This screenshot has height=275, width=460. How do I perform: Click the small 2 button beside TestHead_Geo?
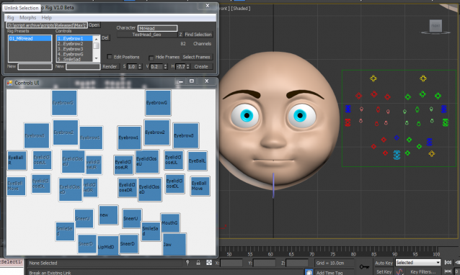pyautogui.click(x=180, y=35)
